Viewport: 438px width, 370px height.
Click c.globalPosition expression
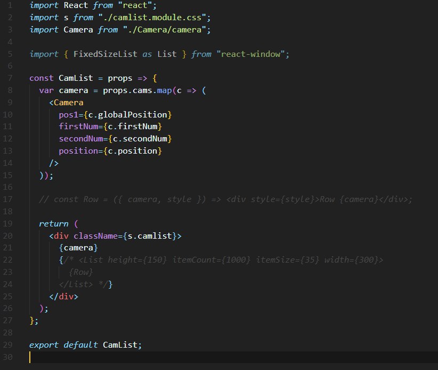click(128, 115)
